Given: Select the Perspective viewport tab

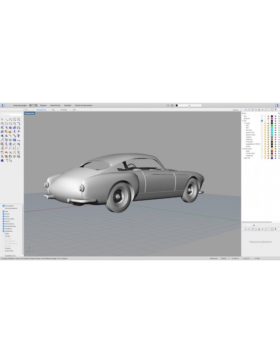Looking at the screenshot, I should click(x=41, y=110).
